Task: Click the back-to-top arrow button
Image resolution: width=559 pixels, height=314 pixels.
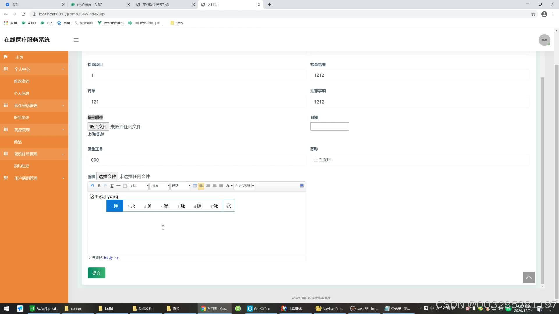Action: tap(529, 277)
